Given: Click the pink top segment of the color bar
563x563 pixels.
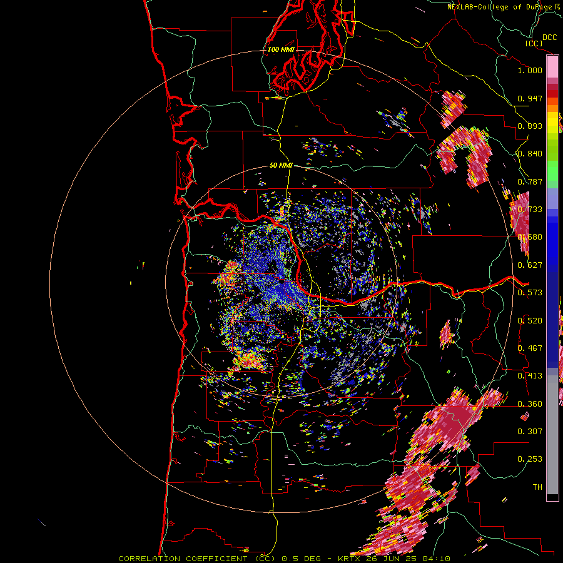Looking at the screenshot, I should (552, 66).
